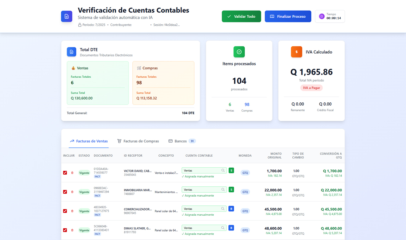The height and width of the screenshot is (240, 406).
Task: Click the Vigente status badge on the first row
Action: (x=84, y=172)
